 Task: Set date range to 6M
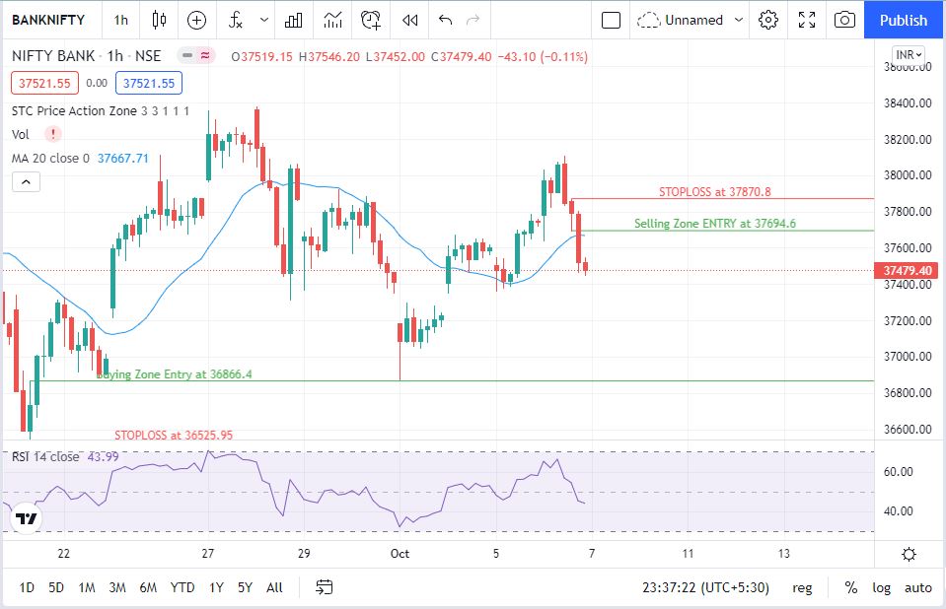click(148, 587)
